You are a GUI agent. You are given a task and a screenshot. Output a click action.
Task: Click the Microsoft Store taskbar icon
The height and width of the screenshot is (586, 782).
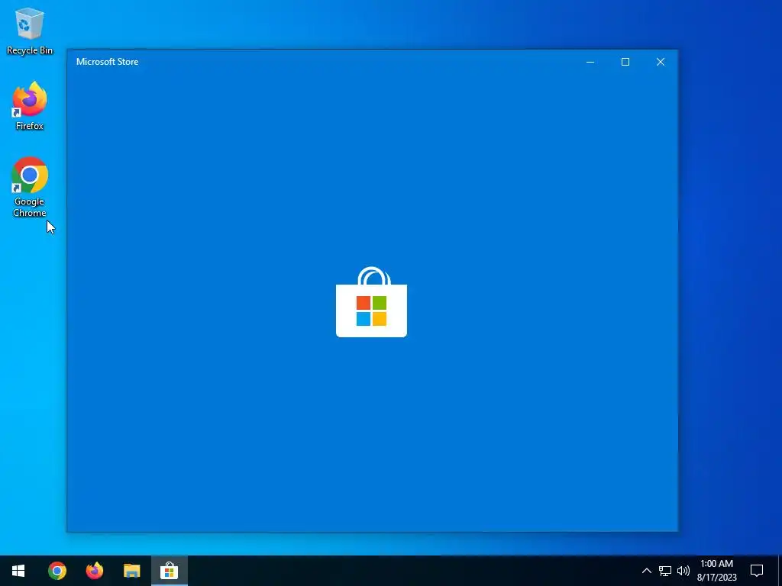coord(169,571)
